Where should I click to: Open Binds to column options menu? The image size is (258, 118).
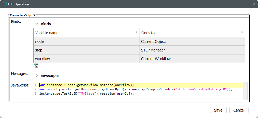(242, 33)
